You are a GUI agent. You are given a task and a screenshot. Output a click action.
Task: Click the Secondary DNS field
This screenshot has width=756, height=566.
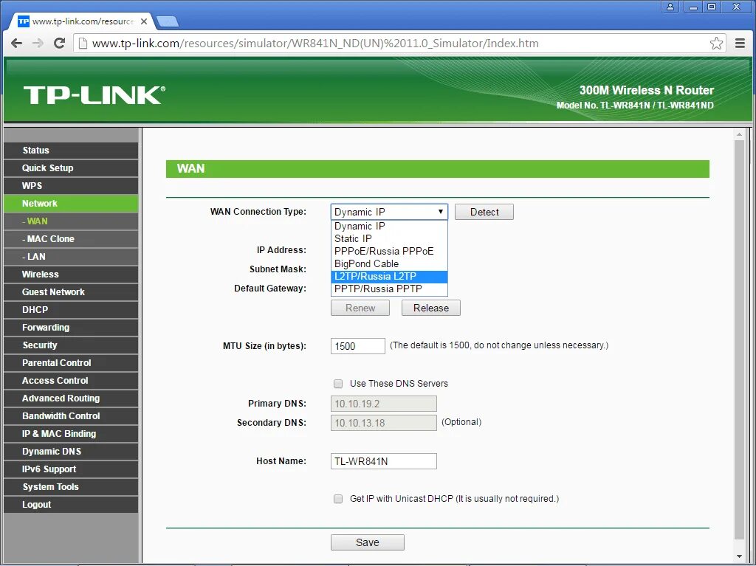click(384, 424)
